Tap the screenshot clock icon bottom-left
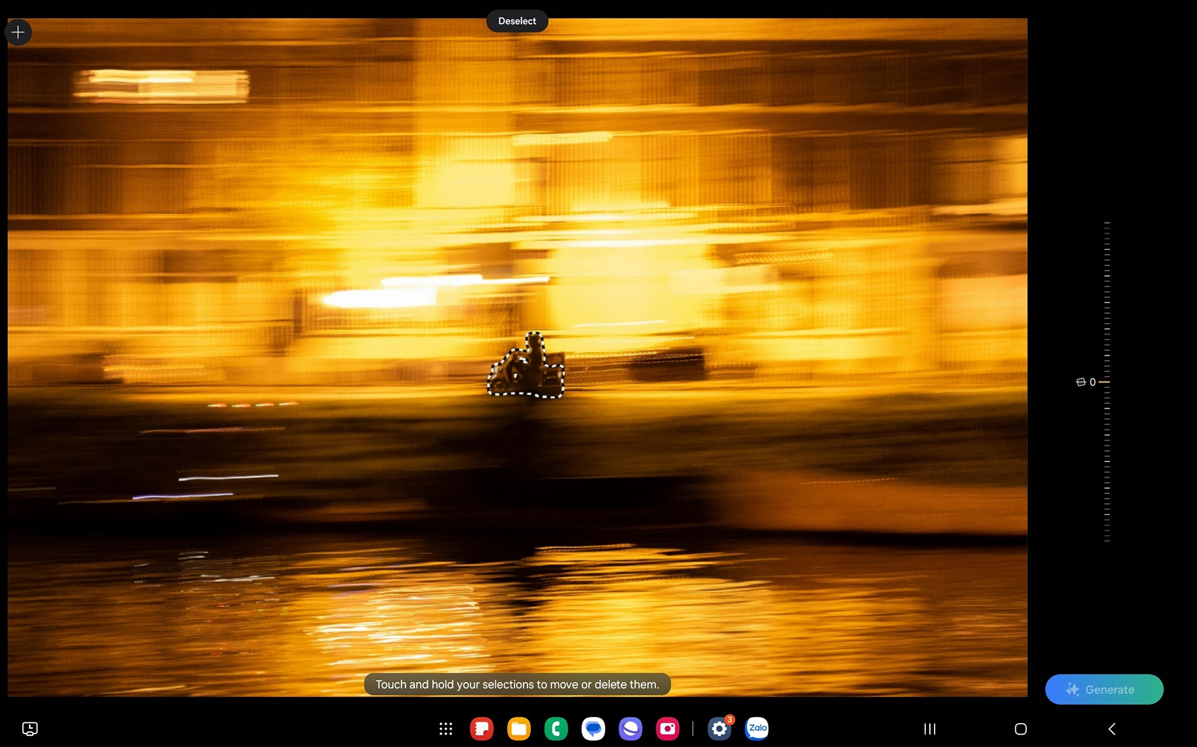This screenshot has height=747, width=1197. [30, 728]
